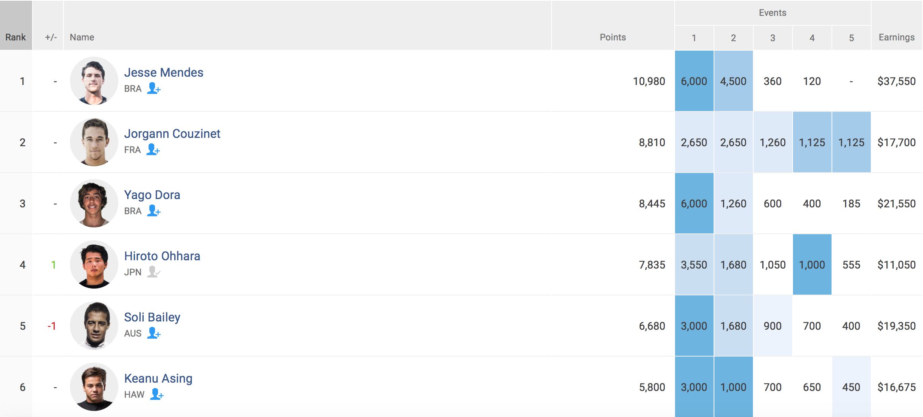Click Hiroto Ohhara's profile photo

[x=94, y=264]
